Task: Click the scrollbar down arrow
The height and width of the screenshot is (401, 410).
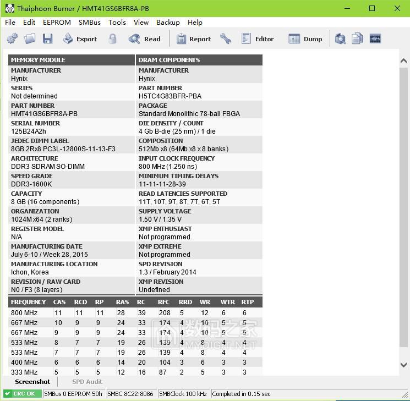Action: [x=403, y=365]
